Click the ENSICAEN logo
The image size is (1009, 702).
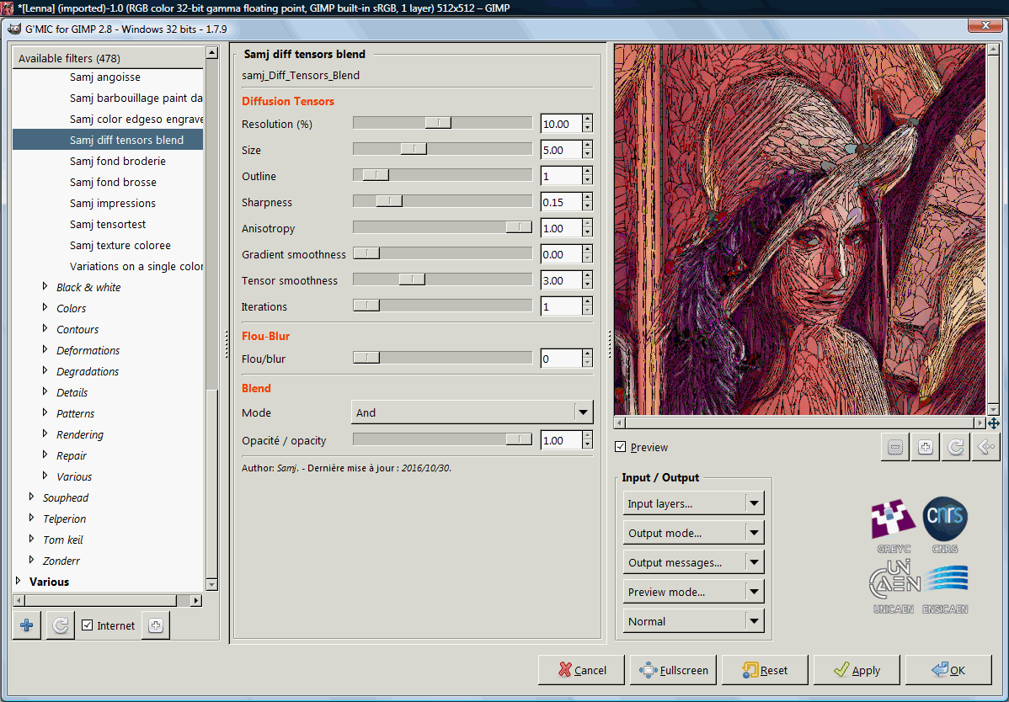945,589
